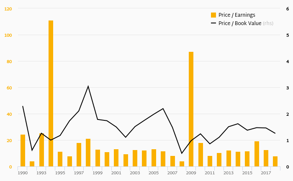Click the orange Price / Earnings legend swatch
The height and width of the screenshot is (181, 293).
(213, 15)
